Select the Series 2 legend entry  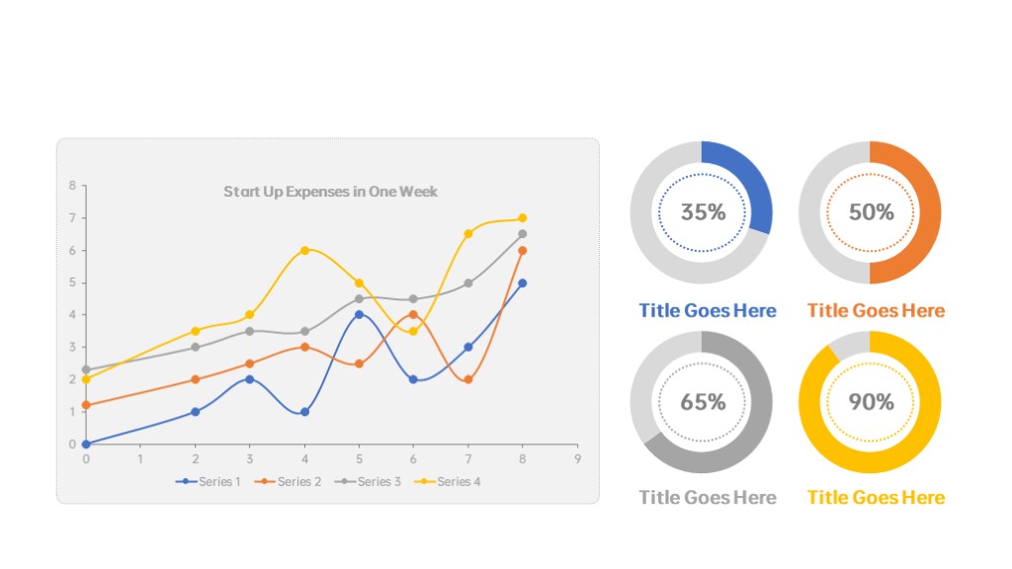click(x=289, y=482)
